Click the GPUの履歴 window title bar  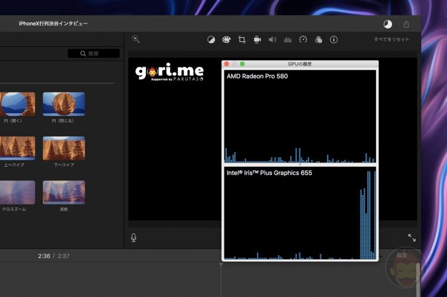point(300,64)
